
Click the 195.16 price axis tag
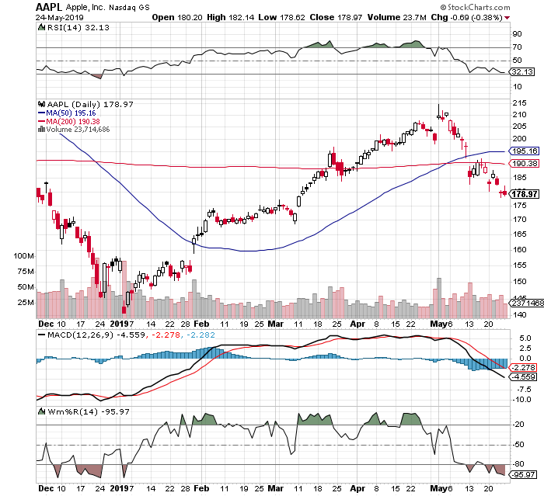pos(525,151)
